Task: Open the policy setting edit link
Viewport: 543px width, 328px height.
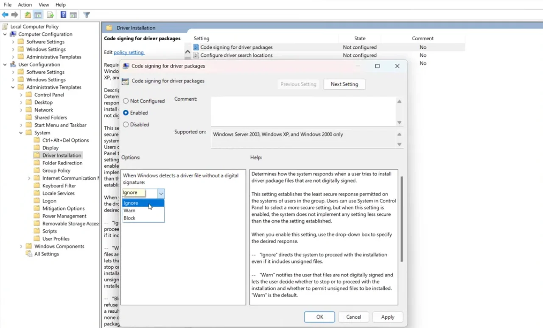Action: [x=129, y=52]
